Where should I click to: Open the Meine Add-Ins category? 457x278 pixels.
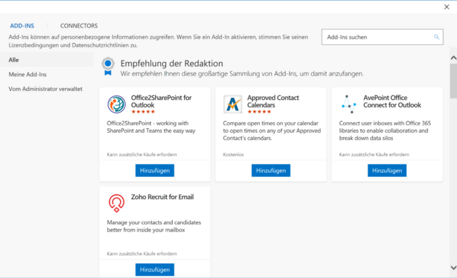click(x=28, y=74)
